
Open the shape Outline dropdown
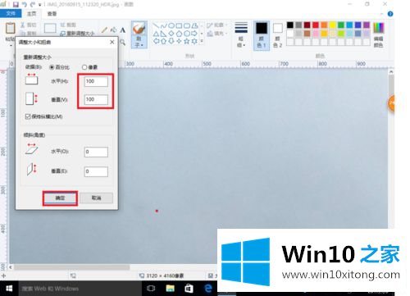point(217,25)
